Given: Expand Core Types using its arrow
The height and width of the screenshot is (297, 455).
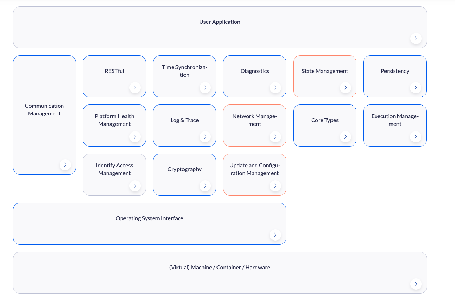Looking at the screenshot, I should (x=346, y=137).
